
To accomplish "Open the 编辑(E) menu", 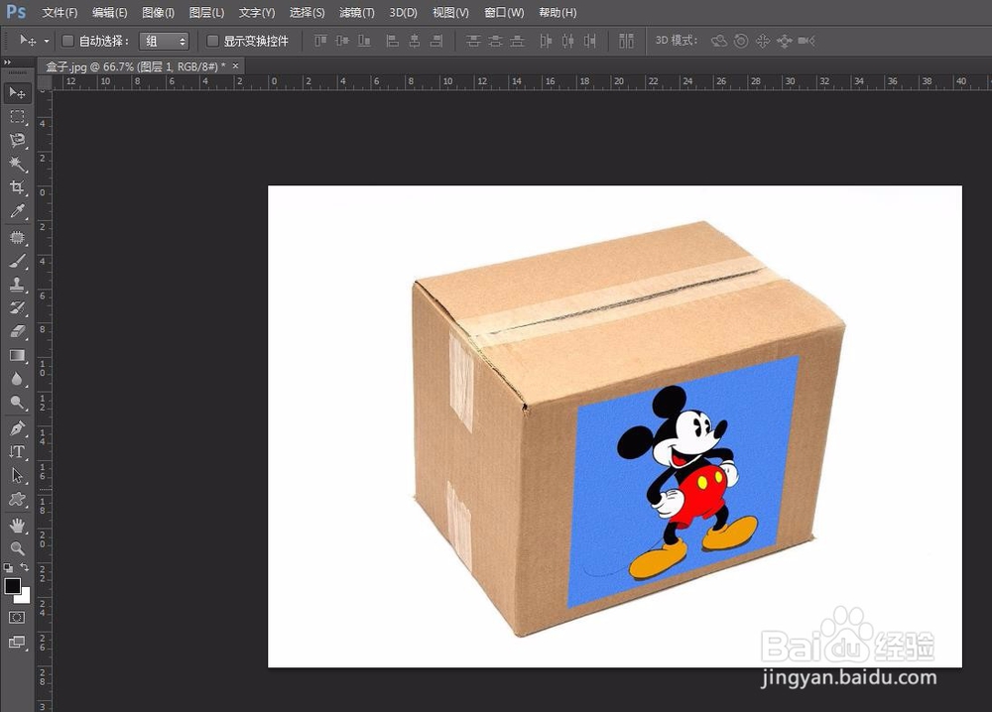I will coord(109,13).
